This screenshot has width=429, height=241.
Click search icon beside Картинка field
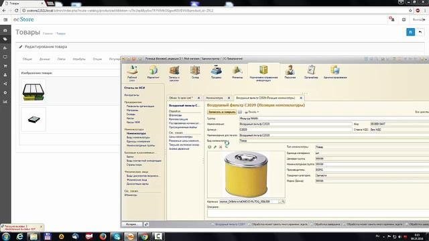tap(283, 202)
